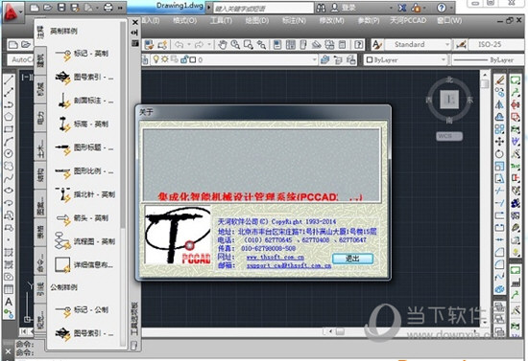528x361 pixels.
Task: Click the Undo arrow icon in toolbar
Action: (x=179, y=44)
